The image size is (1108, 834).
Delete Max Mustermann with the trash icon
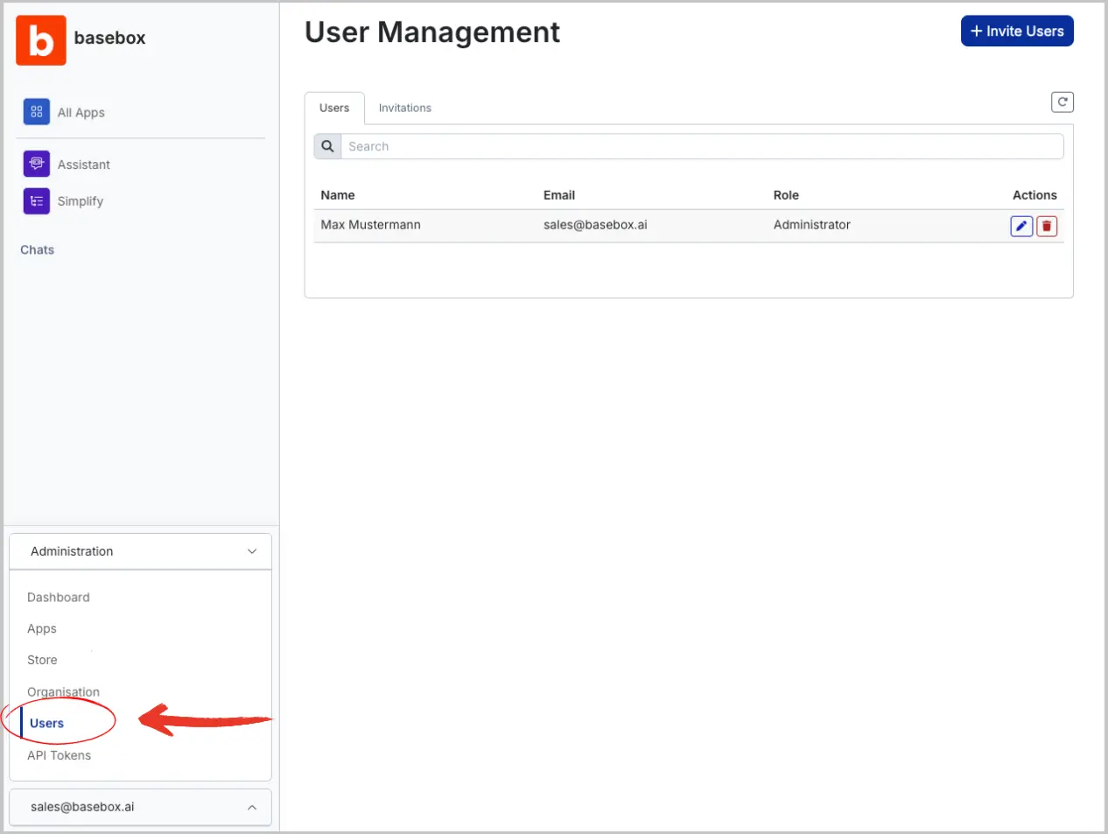tap(1047, 226)
